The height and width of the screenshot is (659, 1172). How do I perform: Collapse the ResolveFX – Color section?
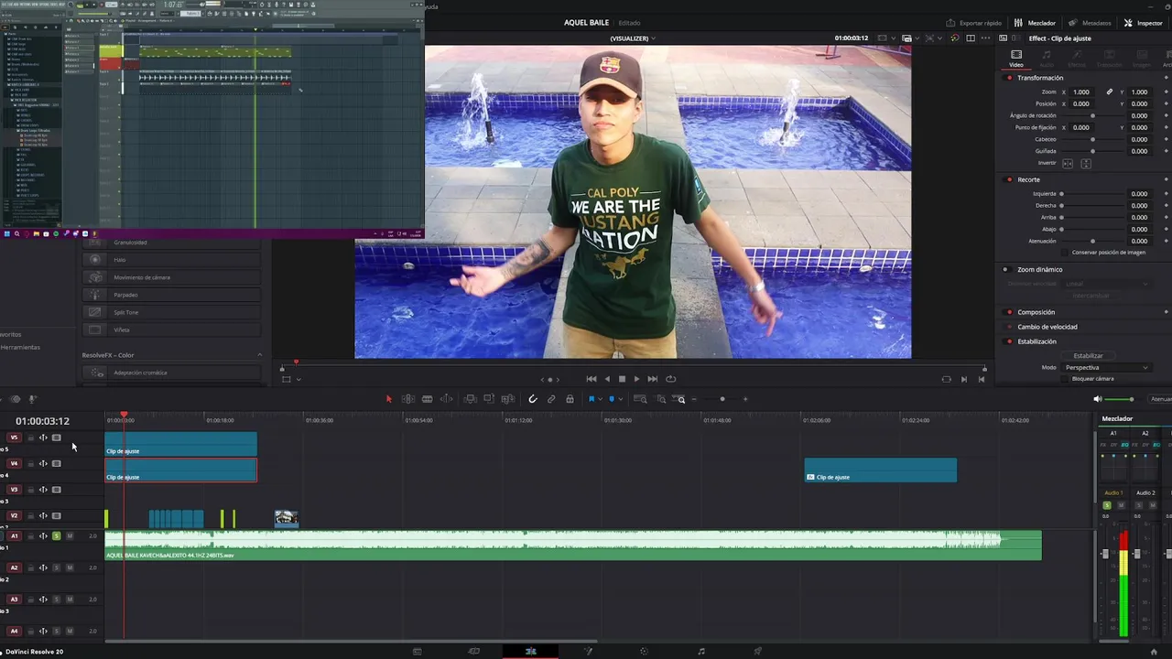pos(259,355)
